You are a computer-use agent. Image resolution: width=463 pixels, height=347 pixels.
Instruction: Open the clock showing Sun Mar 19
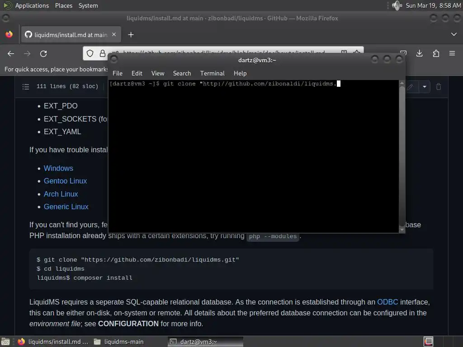pyautogui.click(x=433, y=5)
